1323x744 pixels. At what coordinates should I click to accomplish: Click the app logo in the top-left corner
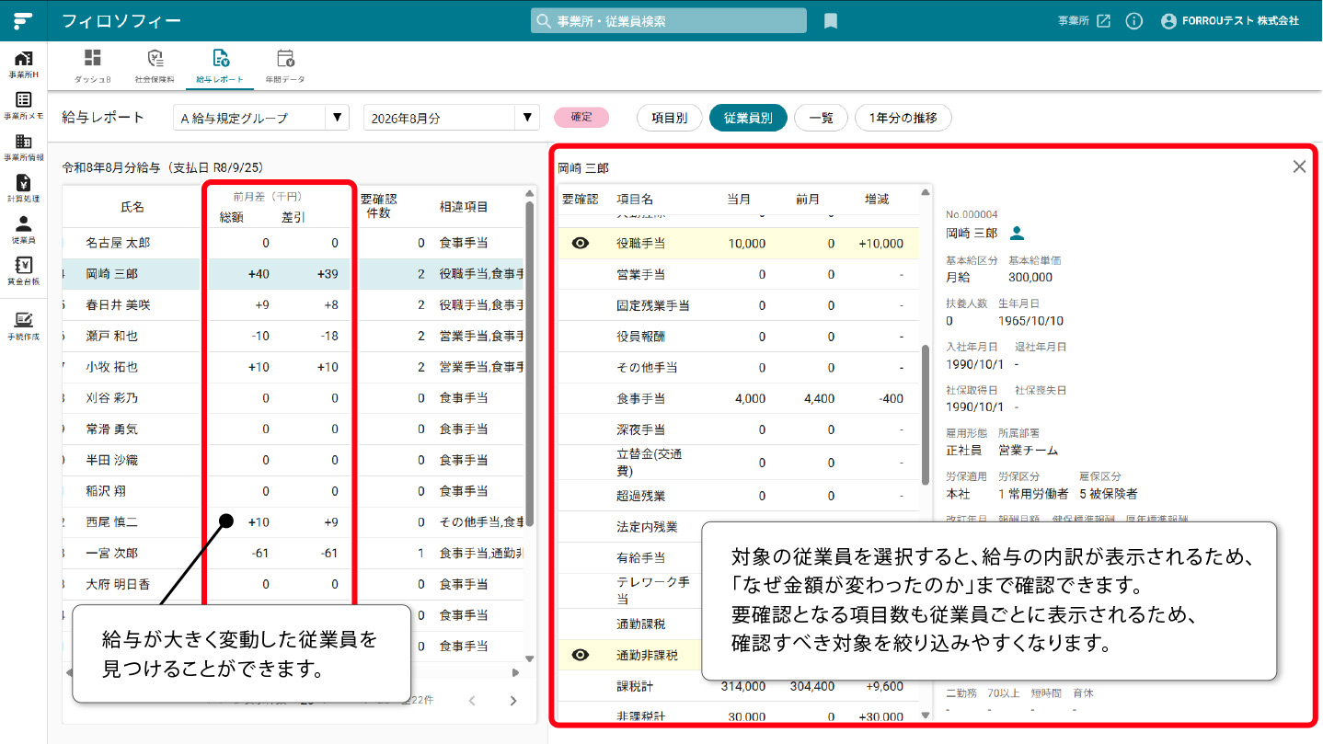pyautogui.click(x=23, y=20)
